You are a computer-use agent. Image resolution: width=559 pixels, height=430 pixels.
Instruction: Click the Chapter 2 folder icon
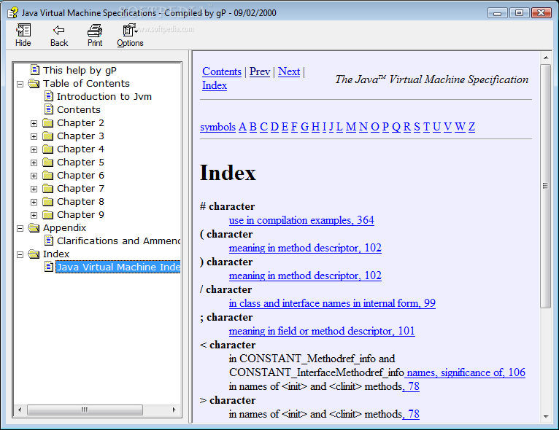[47, 123]
